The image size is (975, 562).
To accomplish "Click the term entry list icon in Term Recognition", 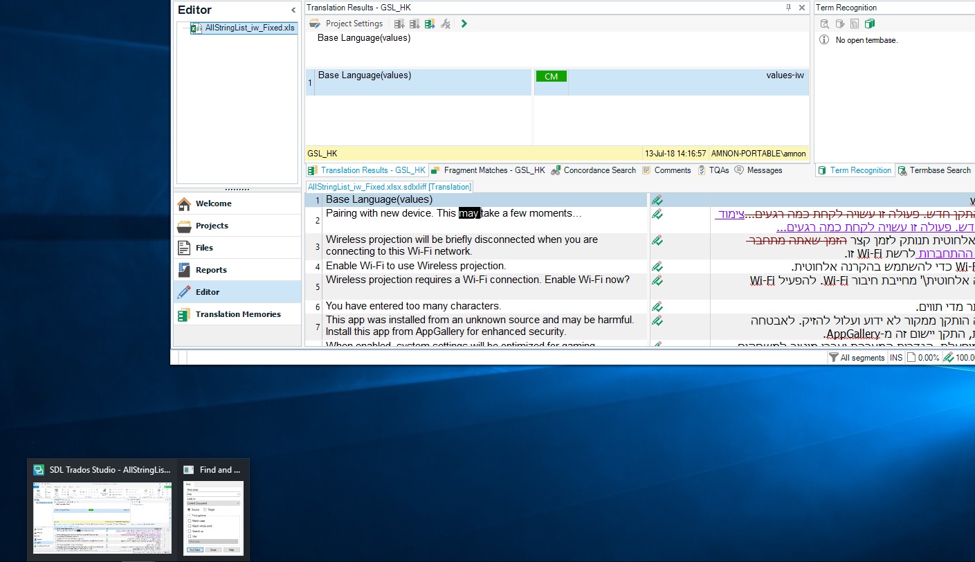I will point(855,24).
